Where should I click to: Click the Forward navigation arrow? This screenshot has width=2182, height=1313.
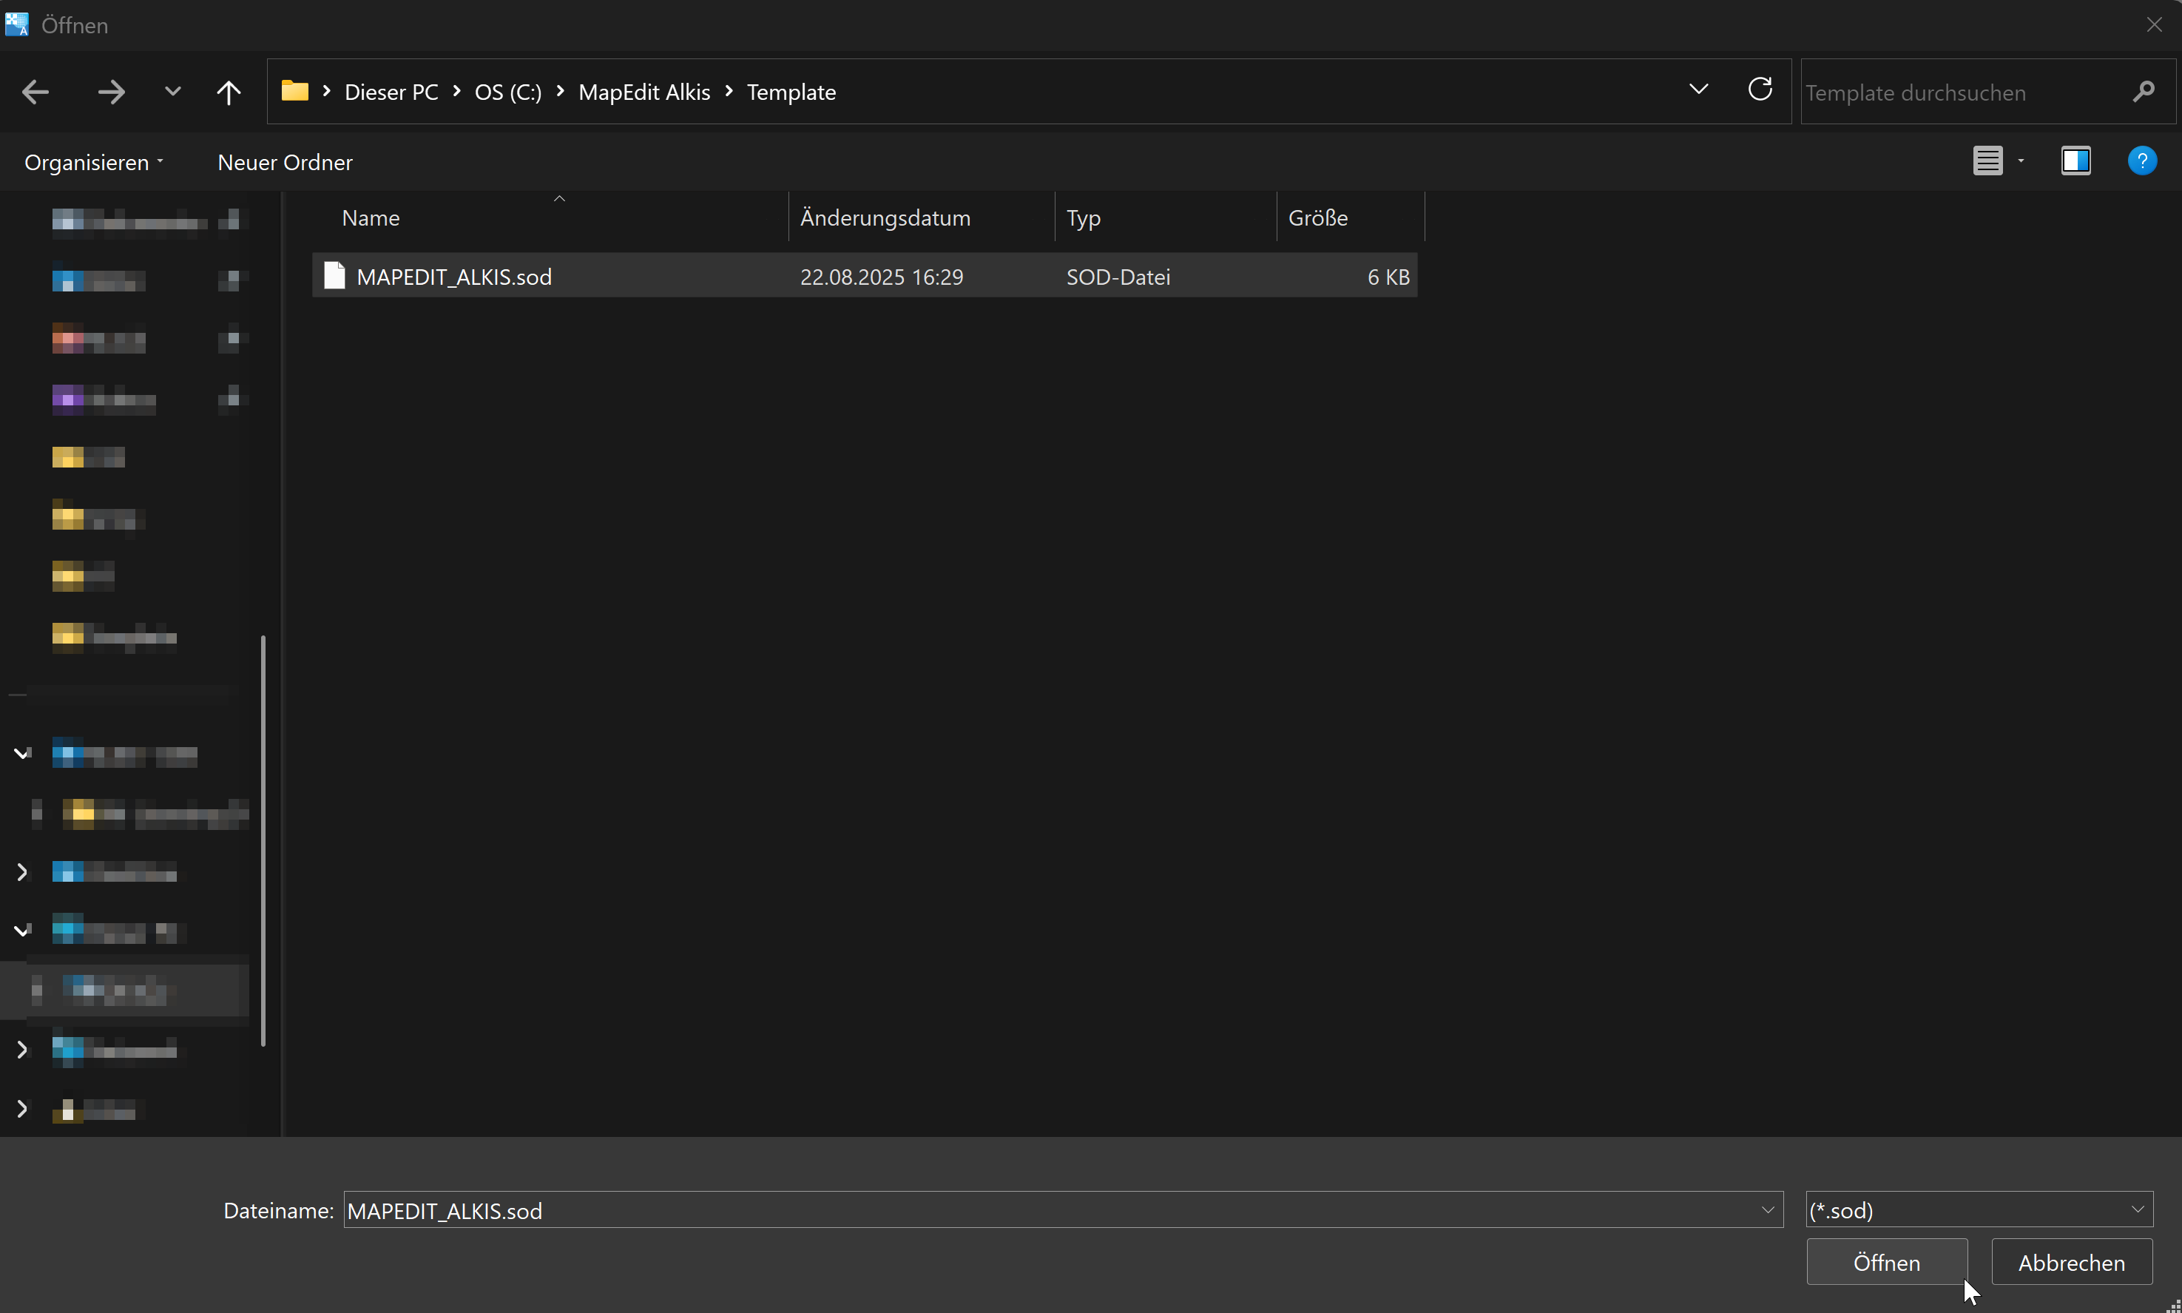[x=110, y=92]
